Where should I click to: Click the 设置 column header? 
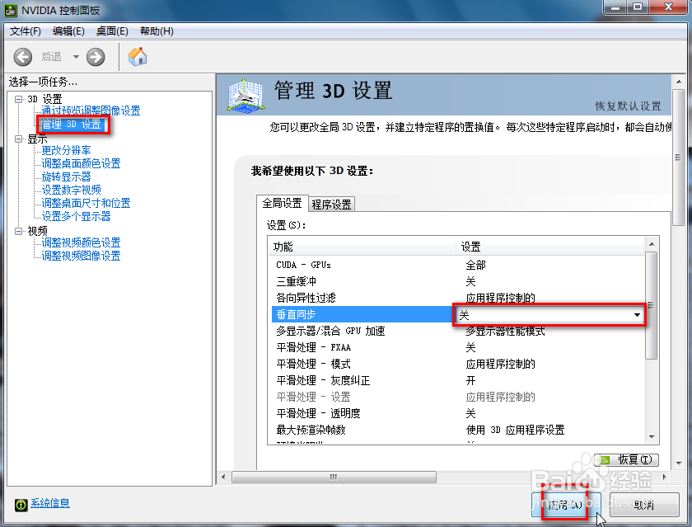pyautogui.click(x=550, y=247)
